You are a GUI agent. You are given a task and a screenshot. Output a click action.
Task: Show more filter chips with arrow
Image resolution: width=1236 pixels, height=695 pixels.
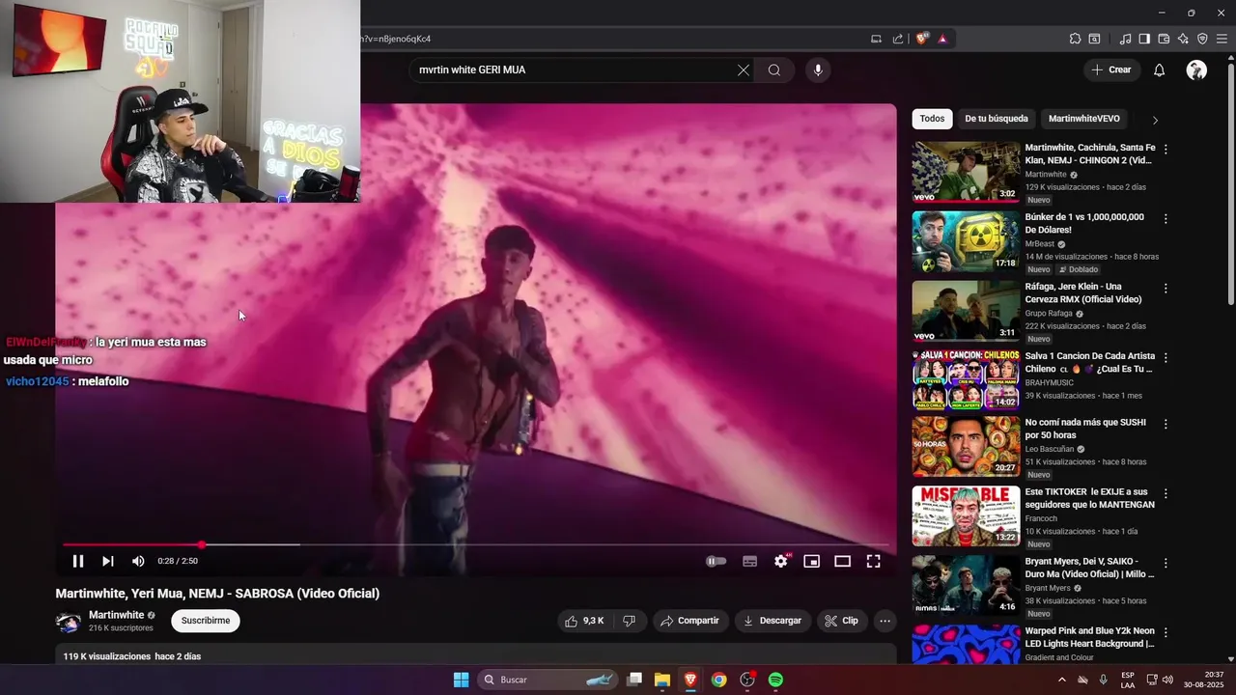[x=1155, y=120]
